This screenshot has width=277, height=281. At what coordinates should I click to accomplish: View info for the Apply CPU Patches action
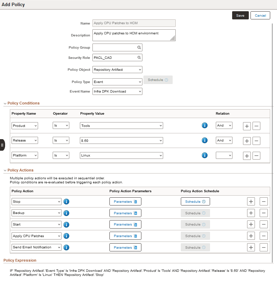[x=66, y=236]
